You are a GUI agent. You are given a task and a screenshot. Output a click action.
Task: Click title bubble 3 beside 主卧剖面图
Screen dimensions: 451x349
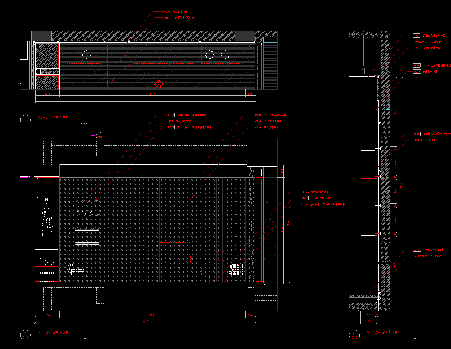[x=354, y=335]
